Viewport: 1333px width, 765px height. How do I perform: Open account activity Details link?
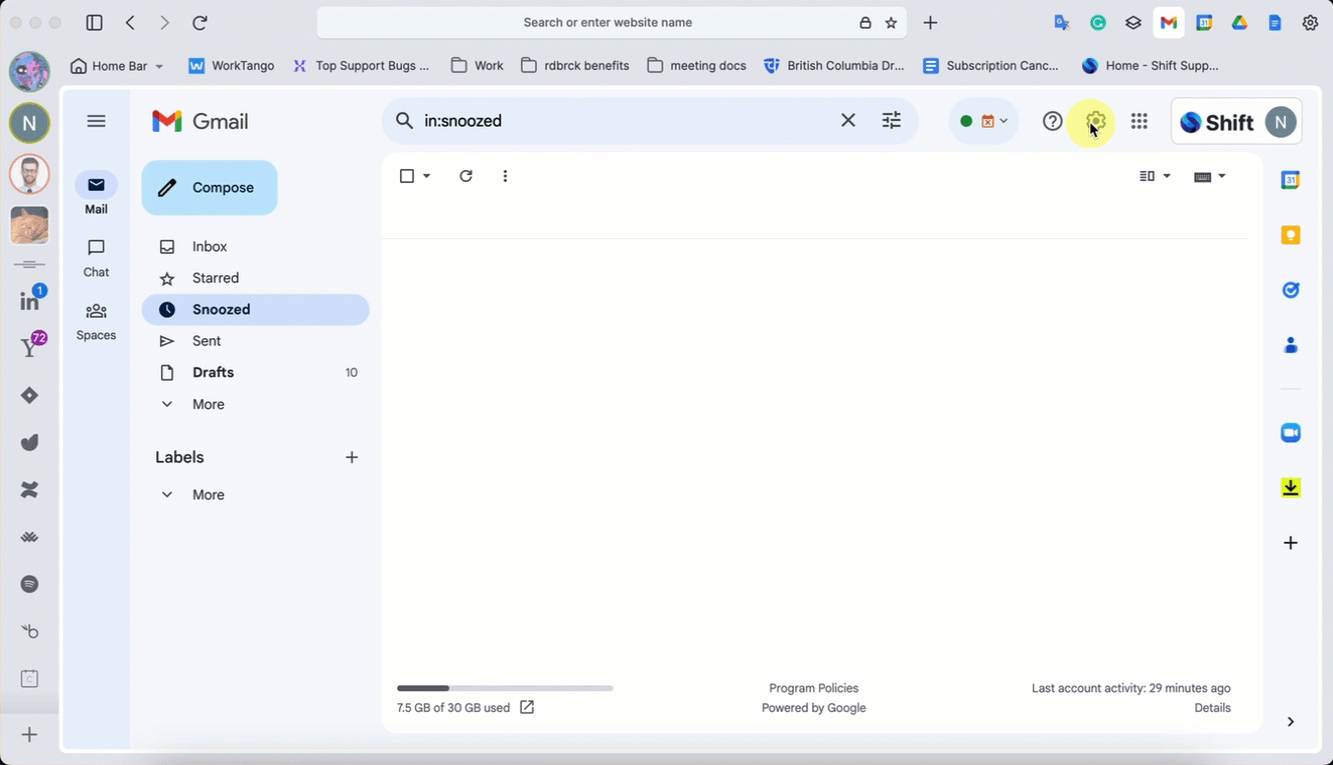[1212, 708]
